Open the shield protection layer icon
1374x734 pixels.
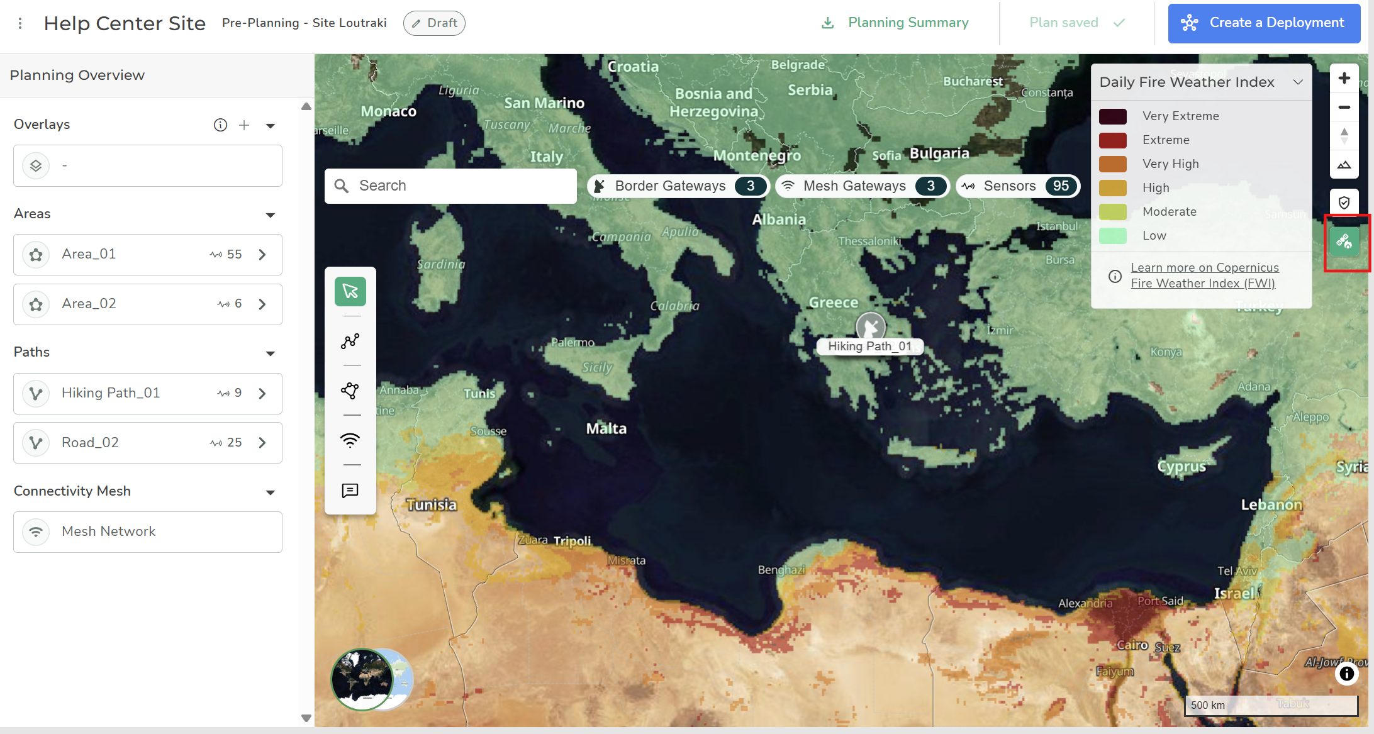[1344, 203]
